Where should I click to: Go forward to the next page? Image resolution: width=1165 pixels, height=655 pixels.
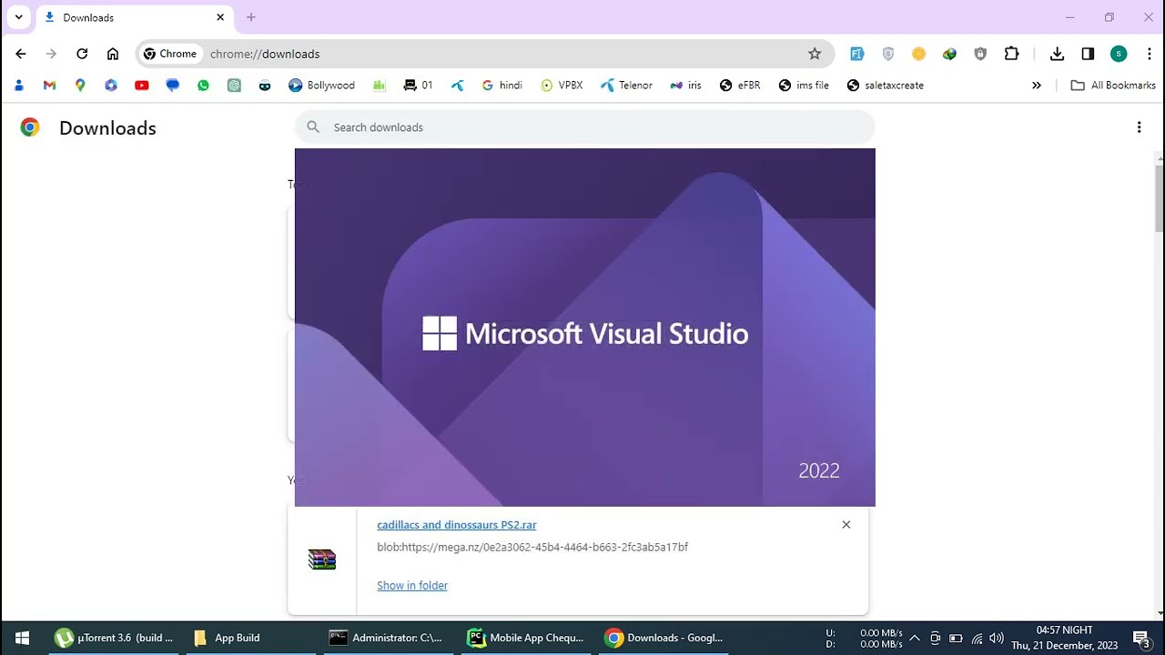coord(51,54)
